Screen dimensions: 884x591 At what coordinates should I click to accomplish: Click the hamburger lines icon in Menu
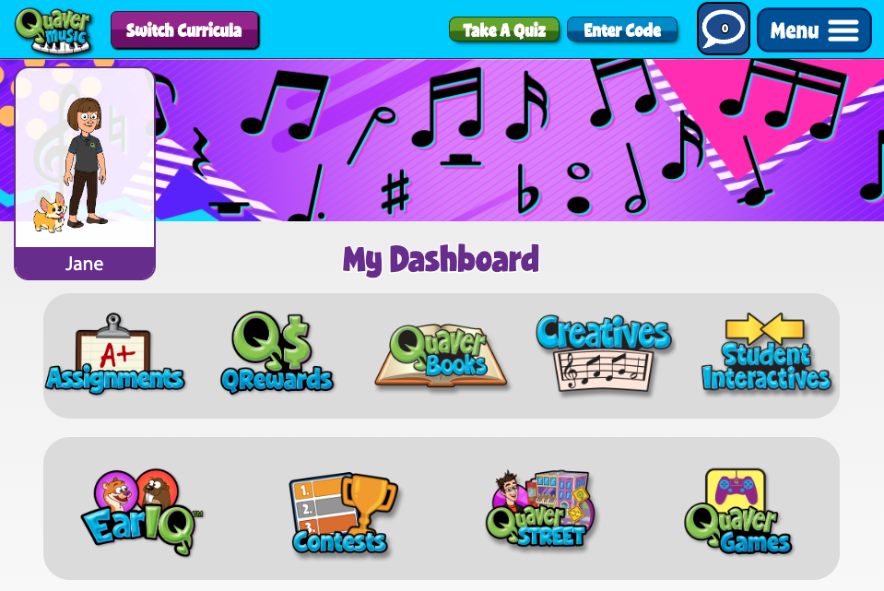pyautogui.click(x=843, y=30)
